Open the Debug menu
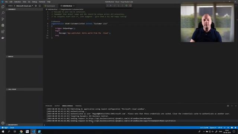The image size is (238, 134). pos(35,2)
